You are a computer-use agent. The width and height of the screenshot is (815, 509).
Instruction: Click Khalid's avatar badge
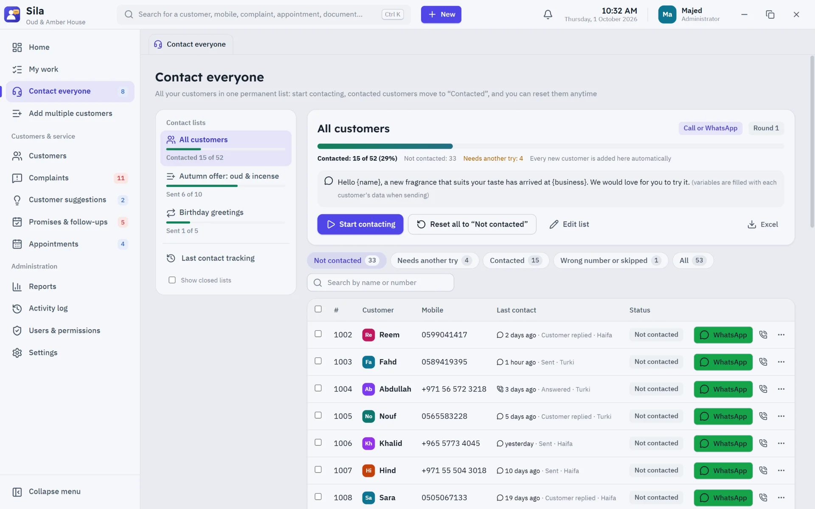[x=368, y=443]
